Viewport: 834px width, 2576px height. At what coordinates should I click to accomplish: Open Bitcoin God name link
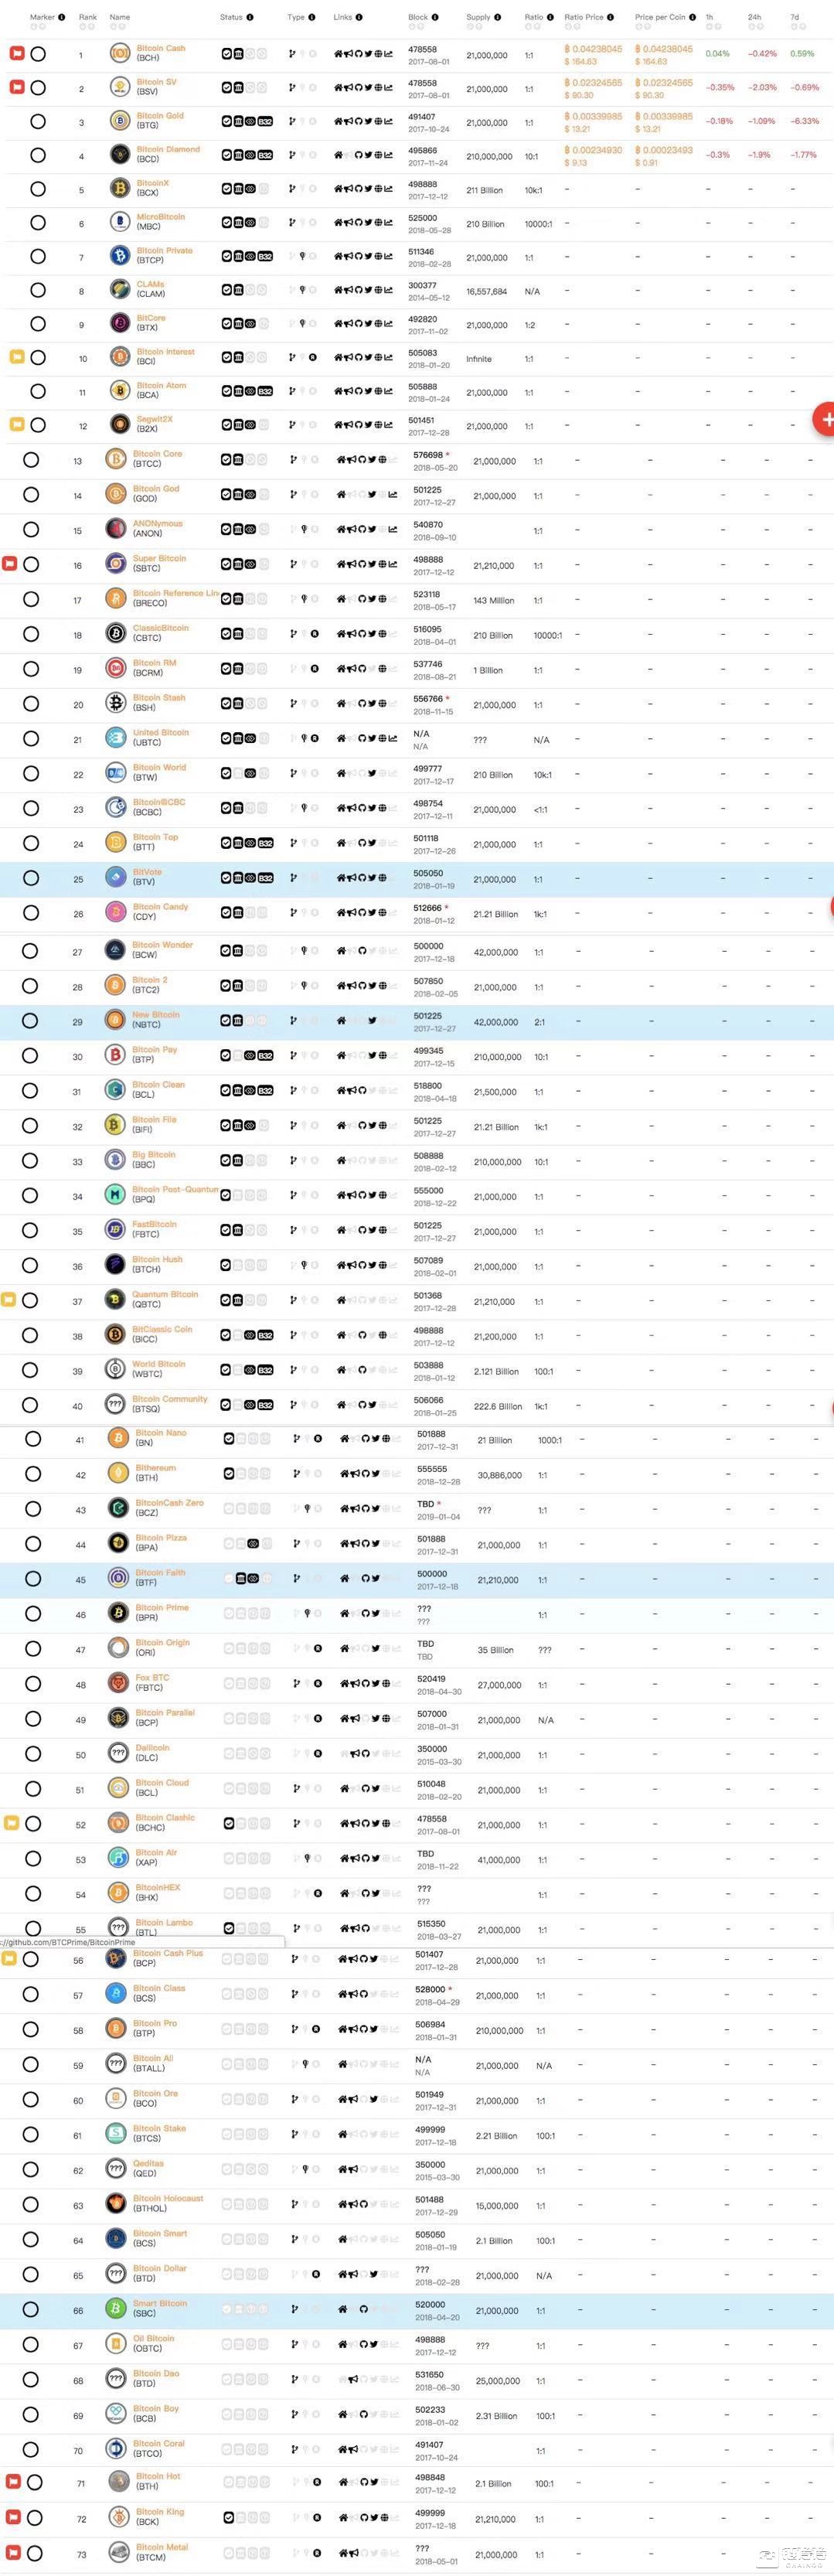click(x=156, y=489)
